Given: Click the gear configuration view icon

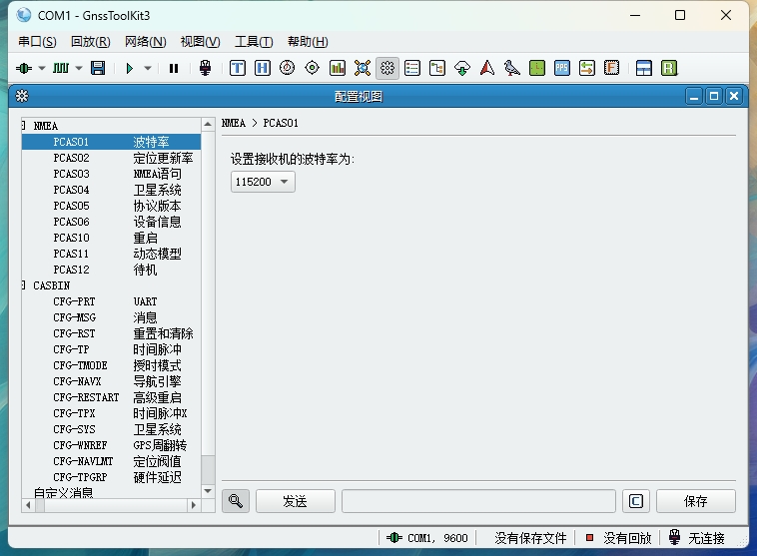Looking at the screenshot, I should pyautogui.click(x=387, y=68).
